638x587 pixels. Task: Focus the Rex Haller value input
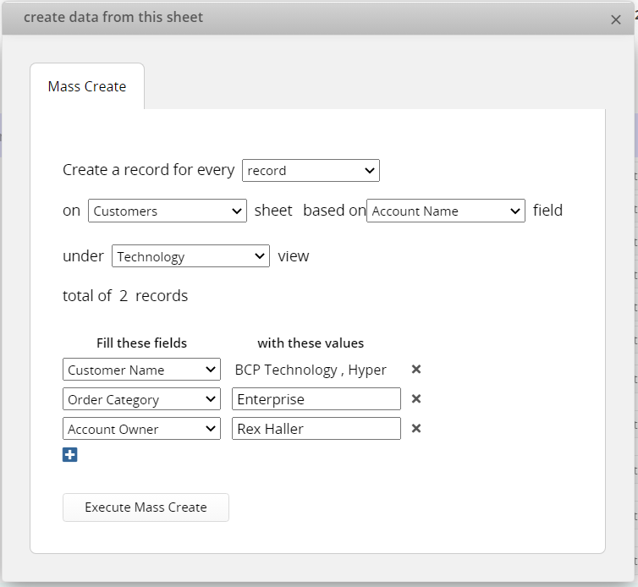pos(316,429)
